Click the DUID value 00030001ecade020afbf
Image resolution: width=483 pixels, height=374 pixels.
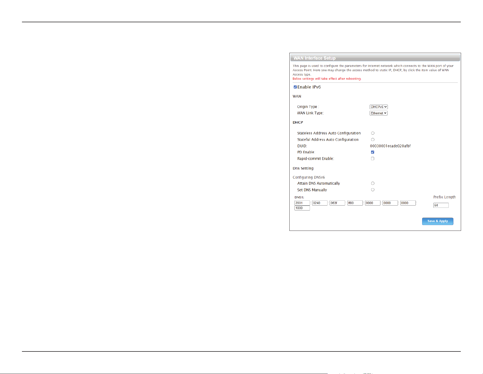pyautogui.click(x=390, y=146)
